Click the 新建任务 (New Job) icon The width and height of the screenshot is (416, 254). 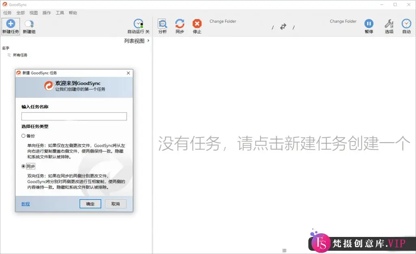11,24
